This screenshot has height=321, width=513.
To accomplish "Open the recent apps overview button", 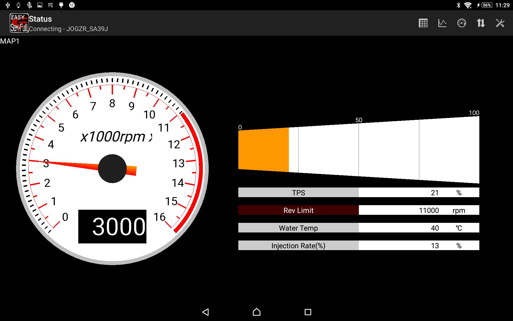I will 308,312.
